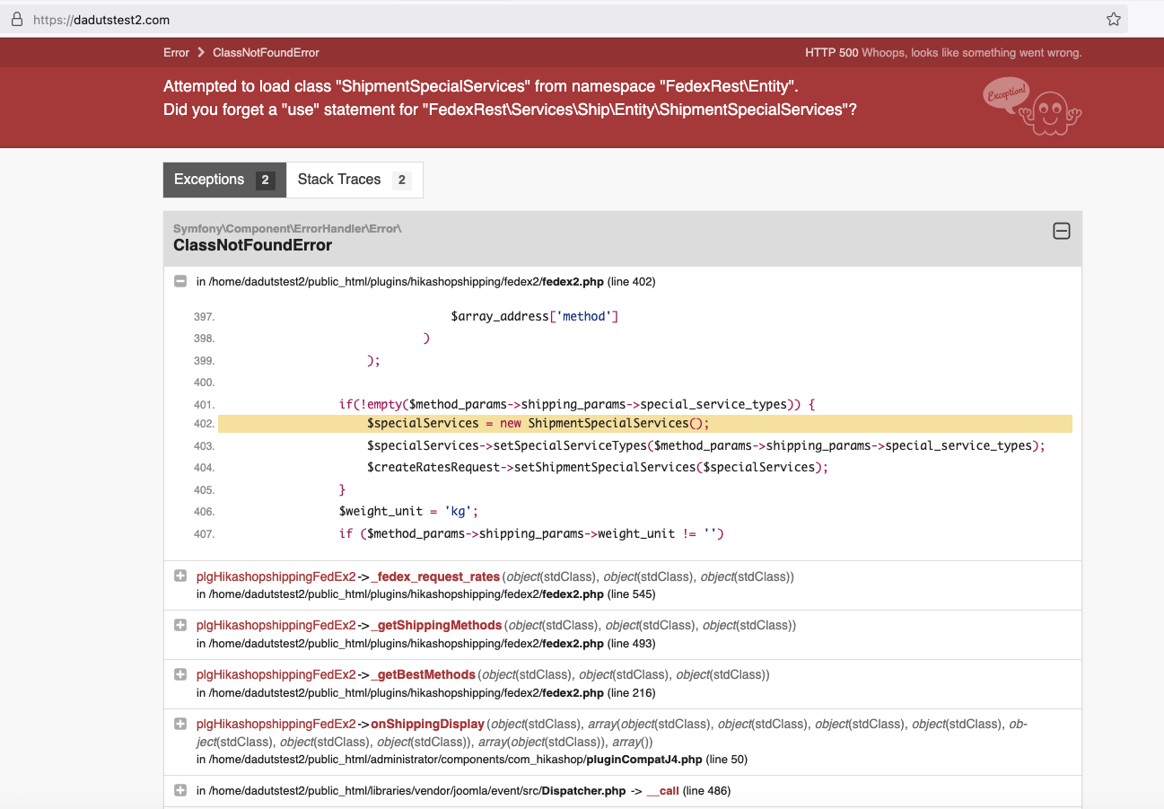Click the pluginCompatJ4.php (line 50) file path
Viewport: 1164px width, 809px height.
point(472,760)
